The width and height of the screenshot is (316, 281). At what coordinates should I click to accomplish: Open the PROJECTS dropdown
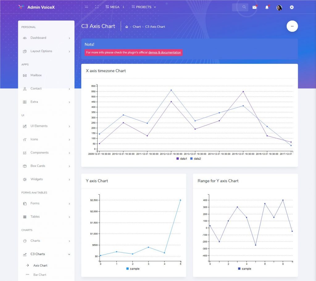tap(143, 7)
